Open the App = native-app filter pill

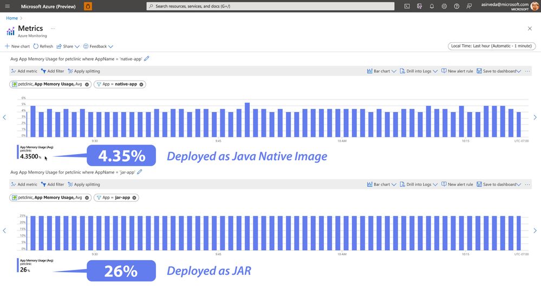[119, 84]
